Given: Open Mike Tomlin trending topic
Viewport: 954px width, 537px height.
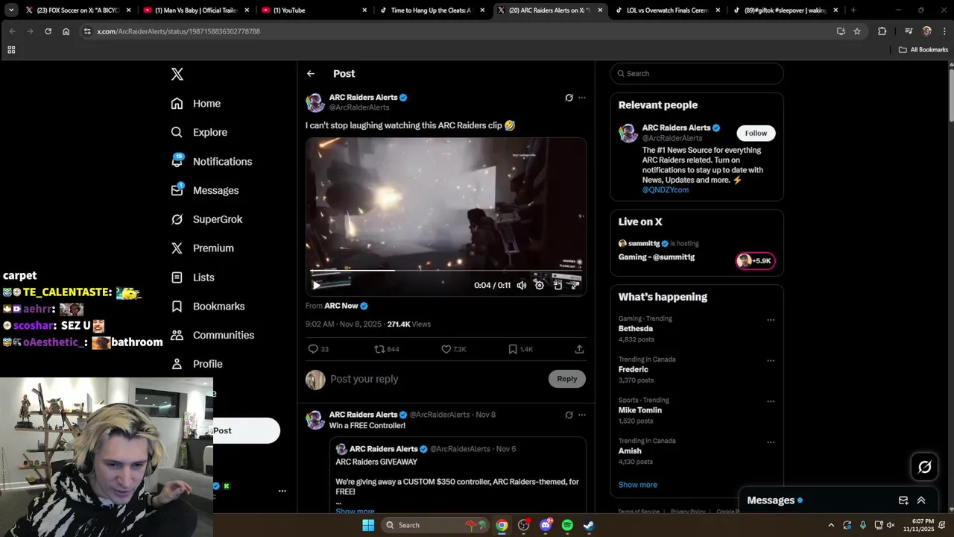Looking at the screenshot, I should [x=640, y=410].
